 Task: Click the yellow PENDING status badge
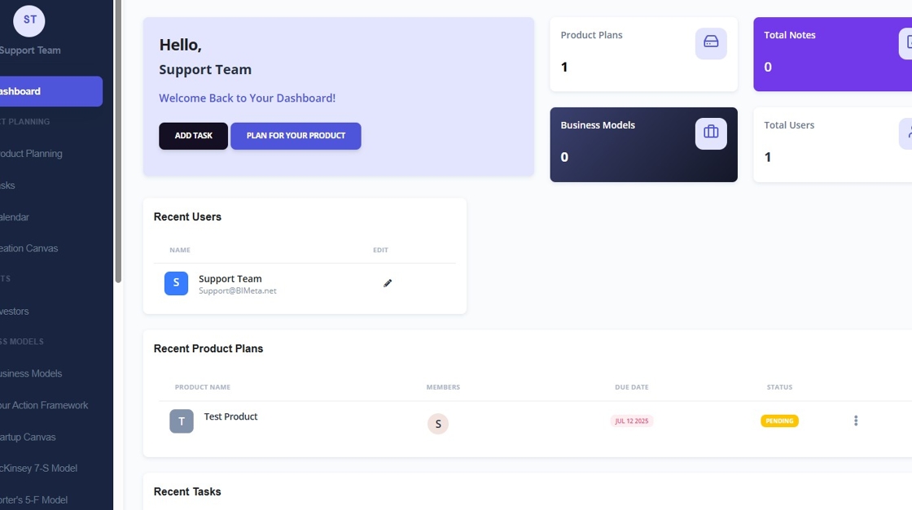click(x=779, y=421)
